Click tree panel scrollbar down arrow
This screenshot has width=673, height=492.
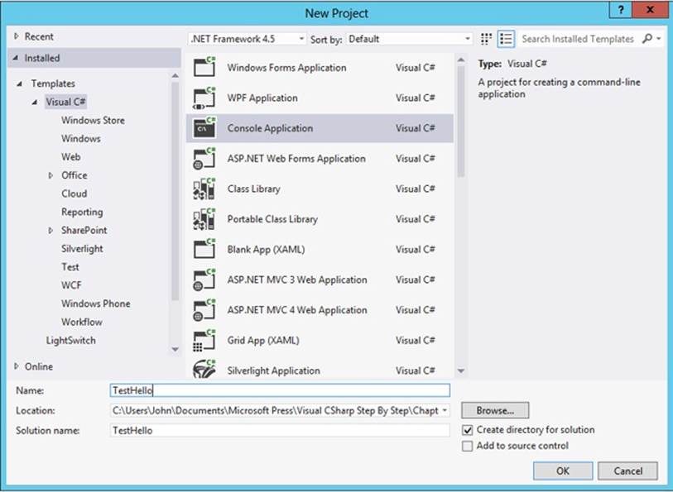click(175, 349)
